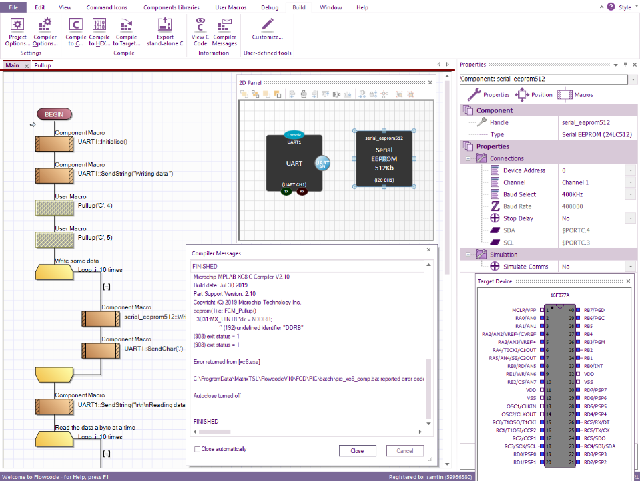Switch to the Macros properties tab
This screenshot has height=481, width=640.
575,95
